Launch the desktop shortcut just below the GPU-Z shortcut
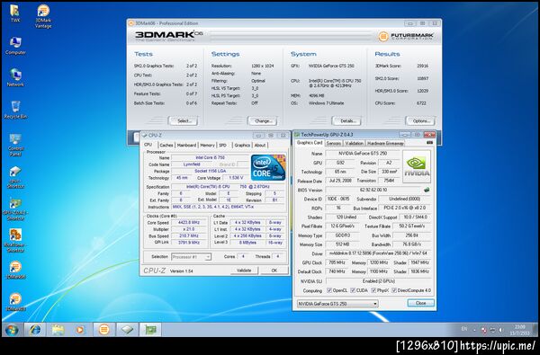Viewport: 540px width, 355px height. point(15,241)
